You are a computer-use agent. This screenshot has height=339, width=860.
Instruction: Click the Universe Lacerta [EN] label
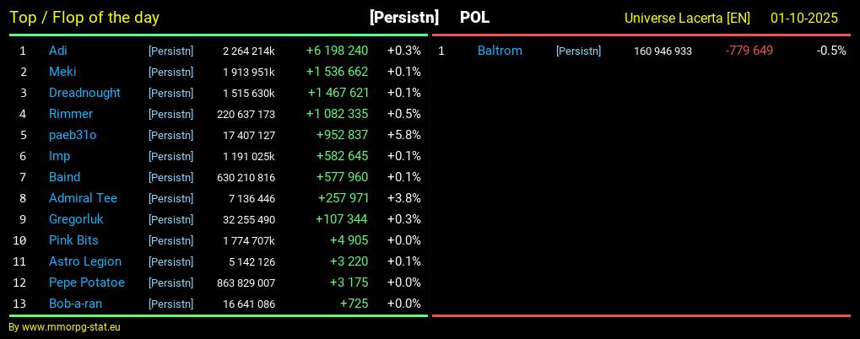click(x=687, y=18)
